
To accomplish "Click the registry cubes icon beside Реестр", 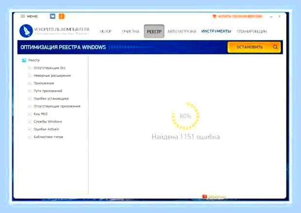I will click(x=24, y=60).
